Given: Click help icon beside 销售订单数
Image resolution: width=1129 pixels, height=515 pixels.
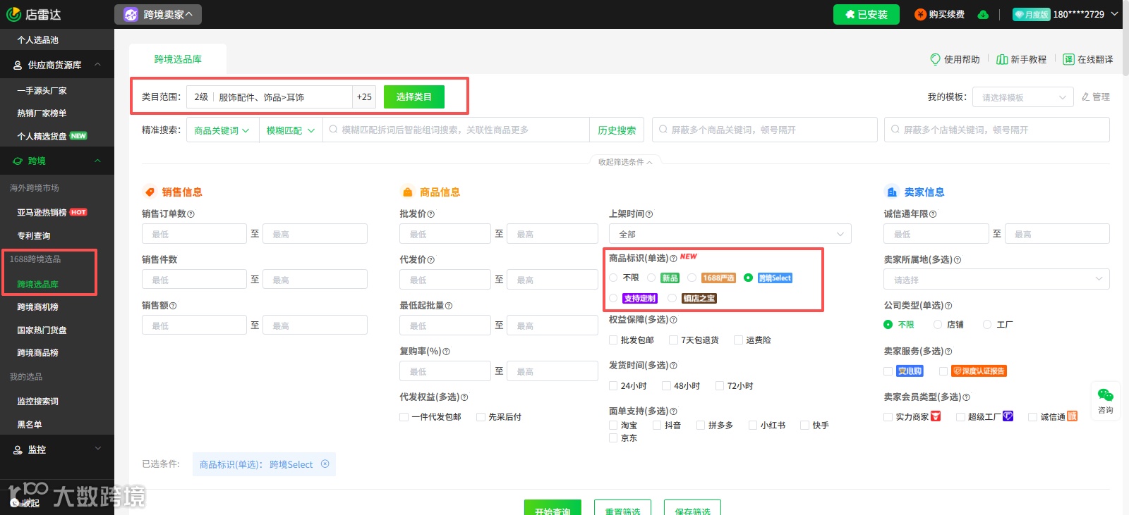Looking at the screenshot, I should coord(191,214).
